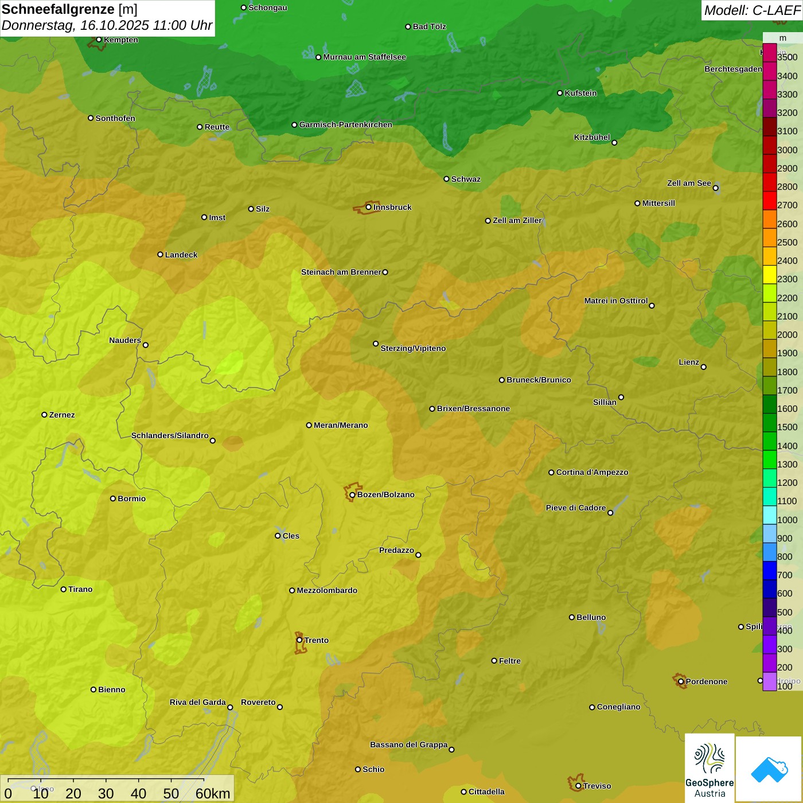Click the Steinach am Brenner label

341,272
